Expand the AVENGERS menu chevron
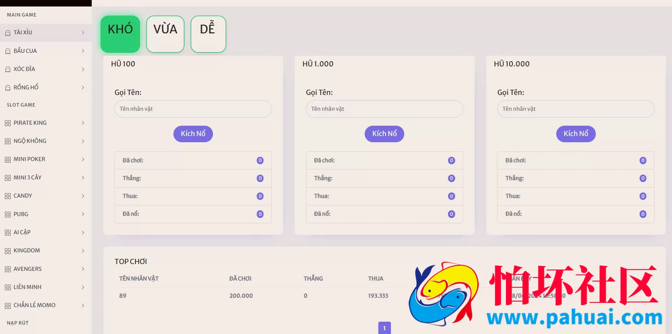Image resolution: width=672 pixels, height=334 pixels. tap(83, 269)
